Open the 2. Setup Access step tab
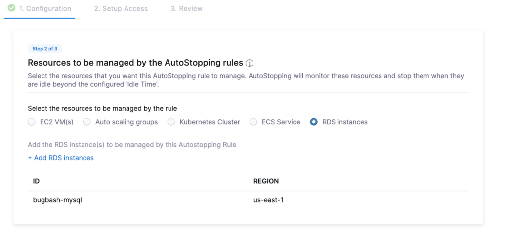The height and width of the screenshot is (230, 506). click(x=121, y=9)
